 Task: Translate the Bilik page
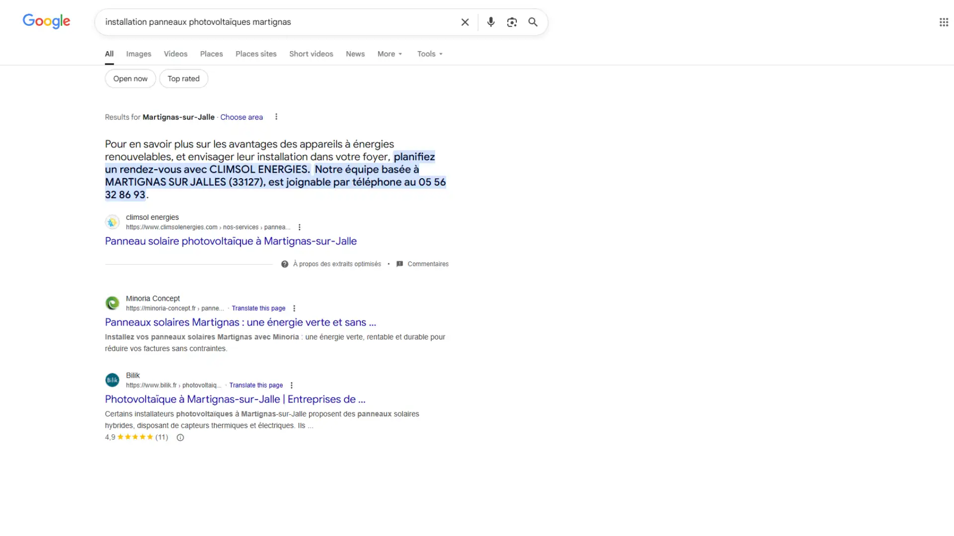pyautogui.click(x=256, y=385)
